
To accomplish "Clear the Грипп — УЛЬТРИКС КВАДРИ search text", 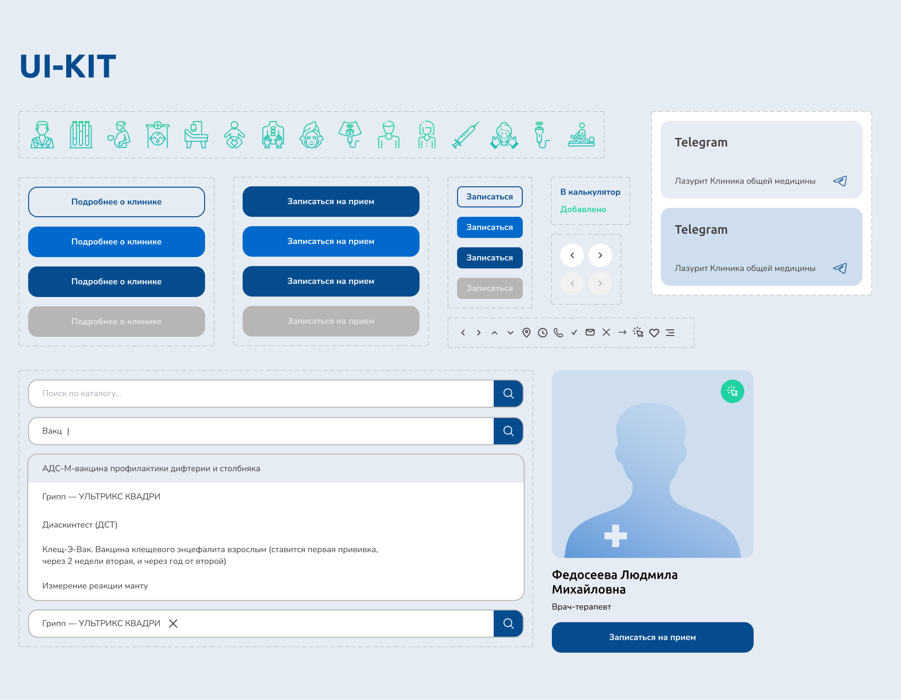I will tap(173, 624).
